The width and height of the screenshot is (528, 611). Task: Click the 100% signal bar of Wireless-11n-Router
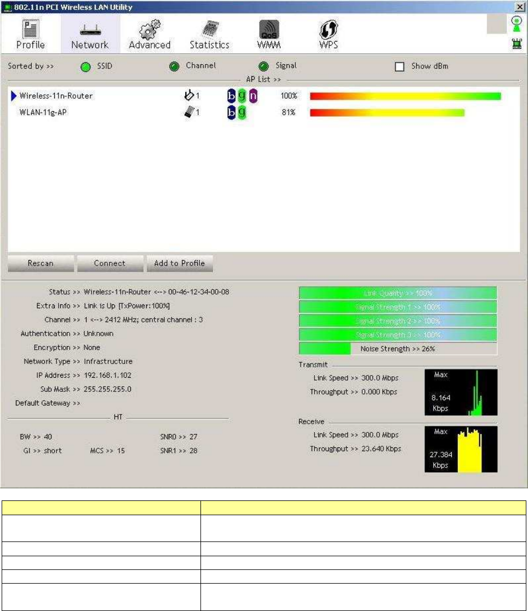pyautogui.click(x=405, y=96)
